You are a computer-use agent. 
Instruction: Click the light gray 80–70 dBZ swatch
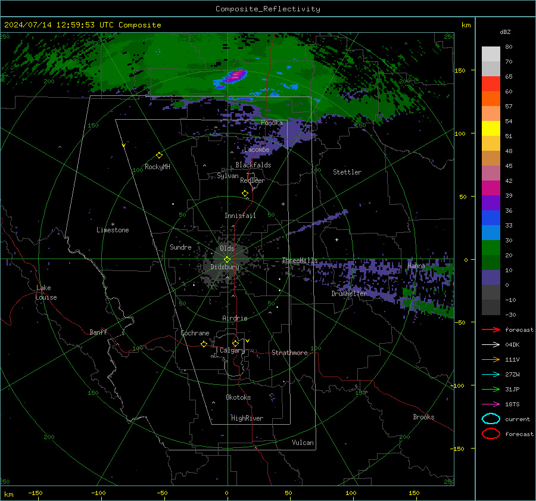coord(491,54)
